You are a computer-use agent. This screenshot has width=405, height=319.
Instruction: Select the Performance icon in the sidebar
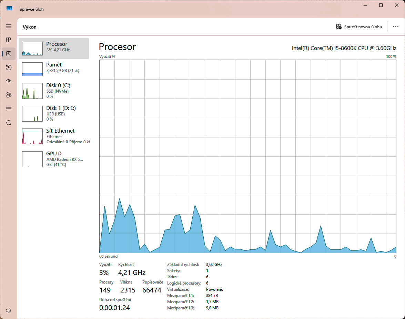(9, 54)
